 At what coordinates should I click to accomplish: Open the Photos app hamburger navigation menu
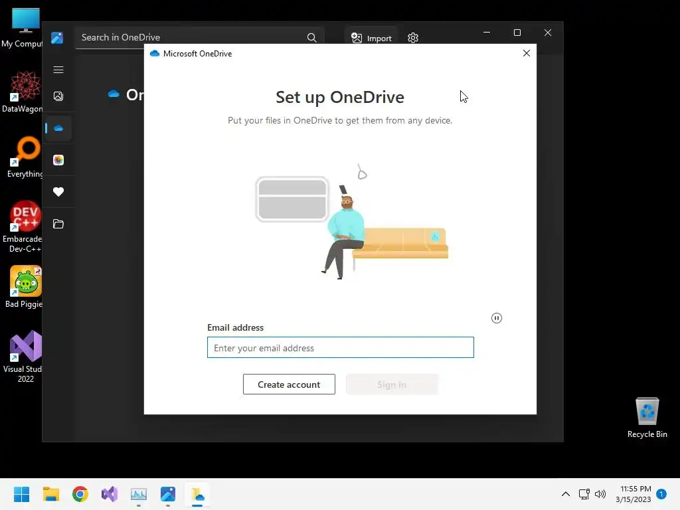[x=58, y=70]
